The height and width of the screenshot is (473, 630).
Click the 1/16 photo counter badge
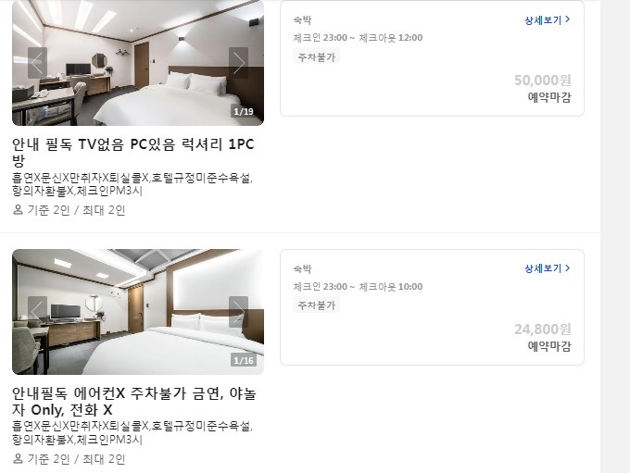pyautogui.click(x=244, y=361)
